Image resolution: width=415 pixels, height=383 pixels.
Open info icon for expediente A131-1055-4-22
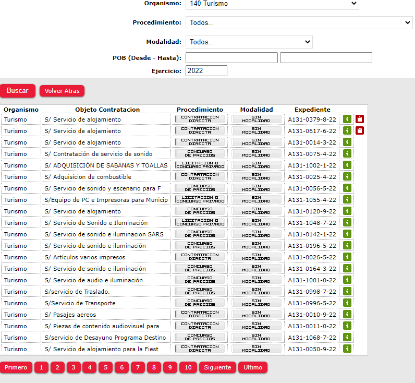[347, 199]
